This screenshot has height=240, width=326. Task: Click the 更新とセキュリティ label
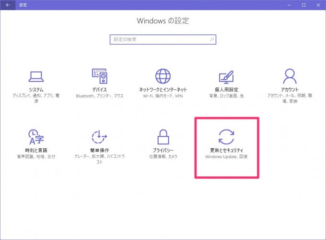(226, 150)
